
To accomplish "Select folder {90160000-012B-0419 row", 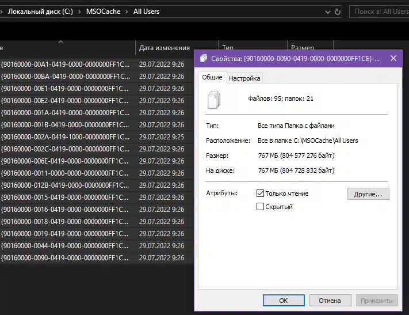I will coord(97,185).
